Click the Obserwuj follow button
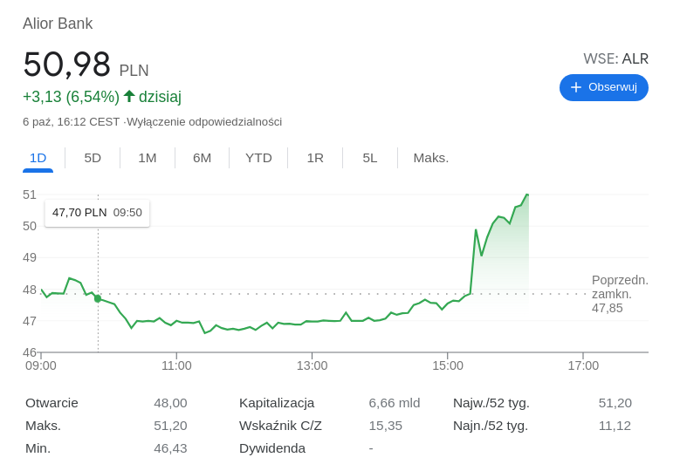This screenshot has width=680, height=471. point(604,87)
